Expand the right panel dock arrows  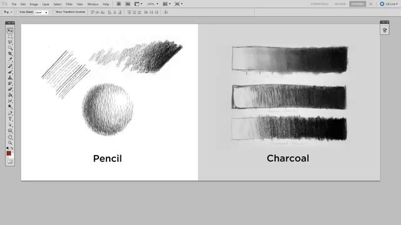(384, 22)
